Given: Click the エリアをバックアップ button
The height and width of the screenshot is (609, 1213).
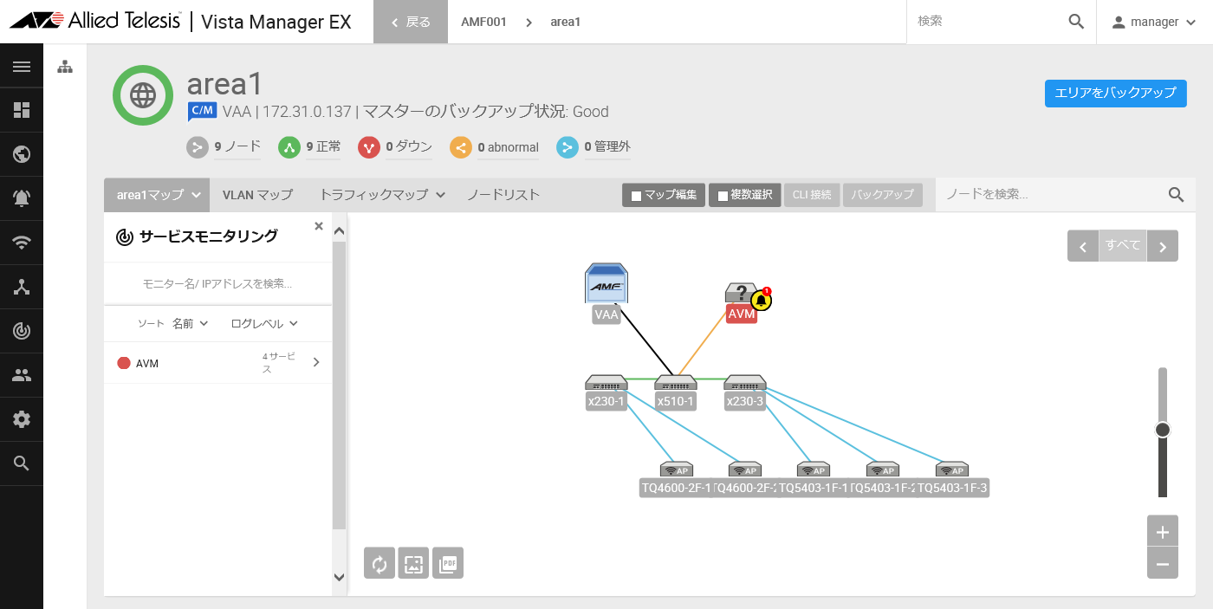Looking at the screenshot, I should 1116,93.
